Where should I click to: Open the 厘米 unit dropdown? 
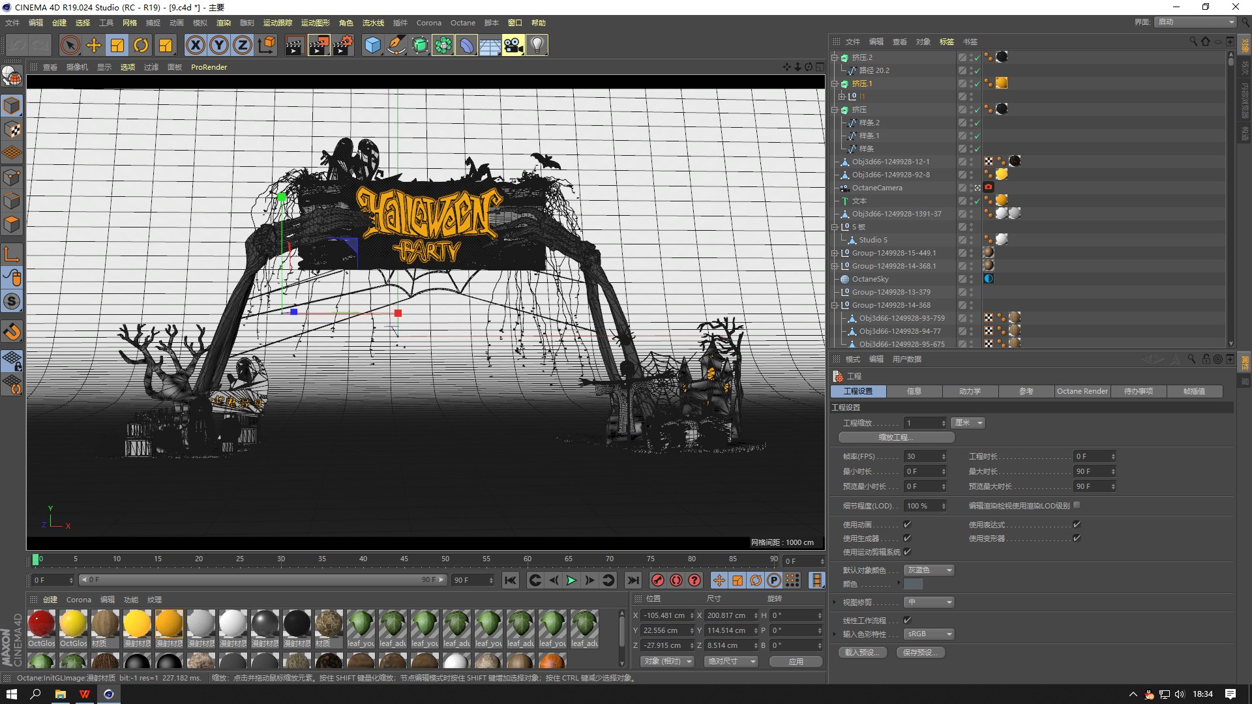pyautogui.click(x=968, y=423)
